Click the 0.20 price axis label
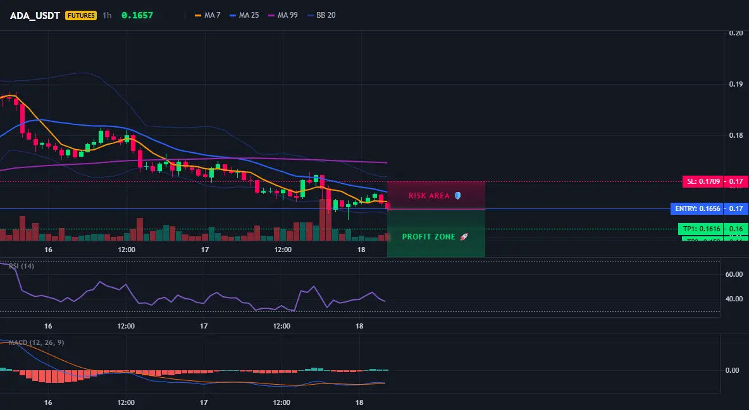 (x=736, y=33)
